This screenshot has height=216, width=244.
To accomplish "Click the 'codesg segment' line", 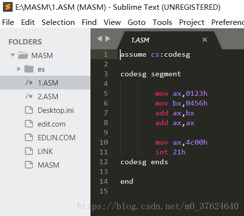I will click(151, 74).
